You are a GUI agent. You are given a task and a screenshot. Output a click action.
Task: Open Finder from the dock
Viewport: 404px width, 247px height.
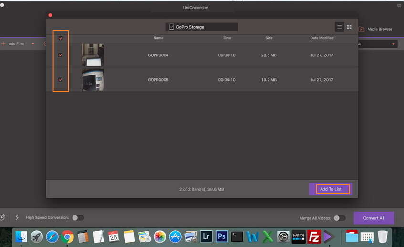[21, 236]
